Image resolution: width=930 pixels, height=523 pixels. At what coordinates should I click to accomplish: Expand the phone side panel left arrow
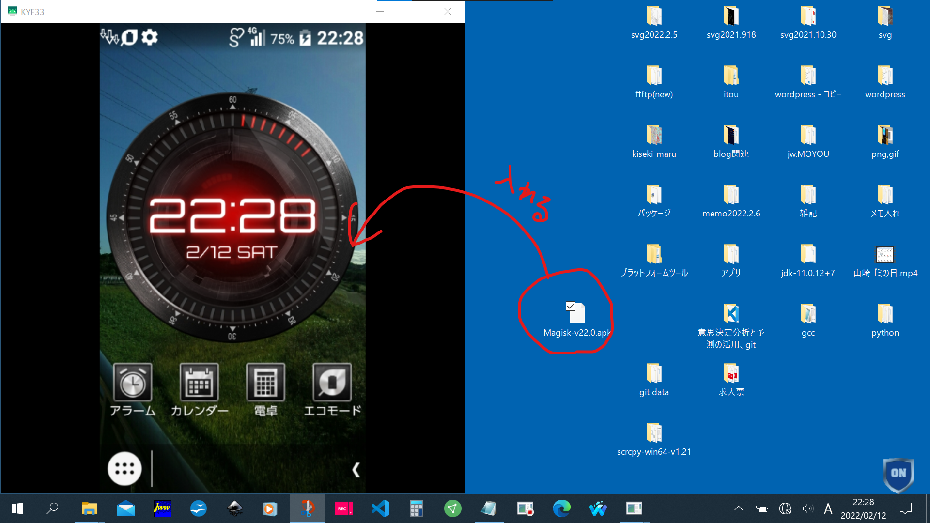pos(356,469)
